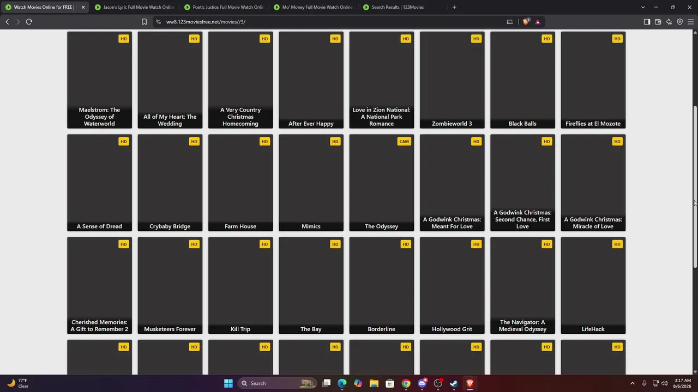Viewport: 698px width, 392px height.
Task: Open a new tab with plus button
Action: [454, 7]
